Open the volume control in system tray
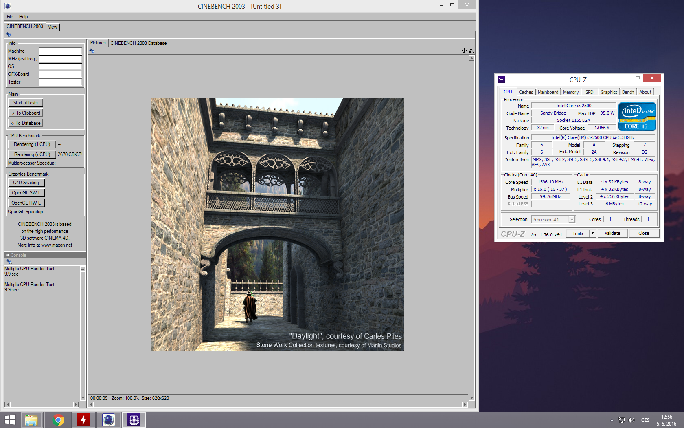684x428 pixels. (x=631, y=420)
